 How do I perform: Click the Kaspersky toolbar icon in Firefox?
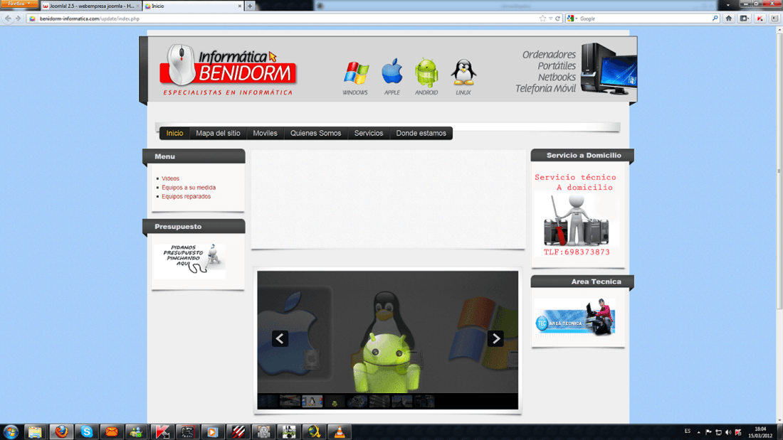760,18
